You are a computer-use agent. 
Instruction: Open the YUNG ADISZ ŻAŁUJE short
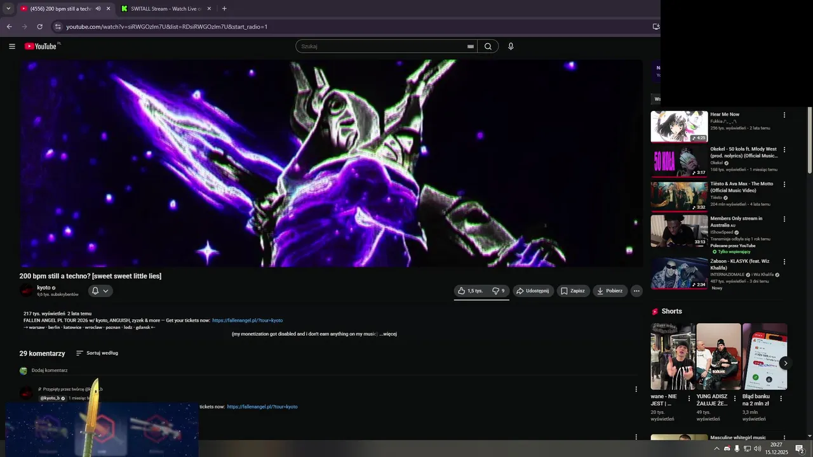pos(718,357)
